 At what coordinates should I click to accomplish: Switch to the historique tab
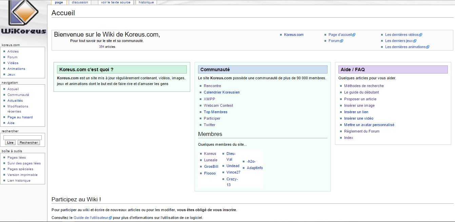click(x=146, y=2)
